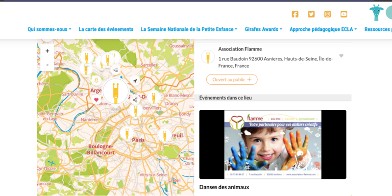Zoom in on the map
This screenshot has width=392, height=196.
(x=47, y=51)
